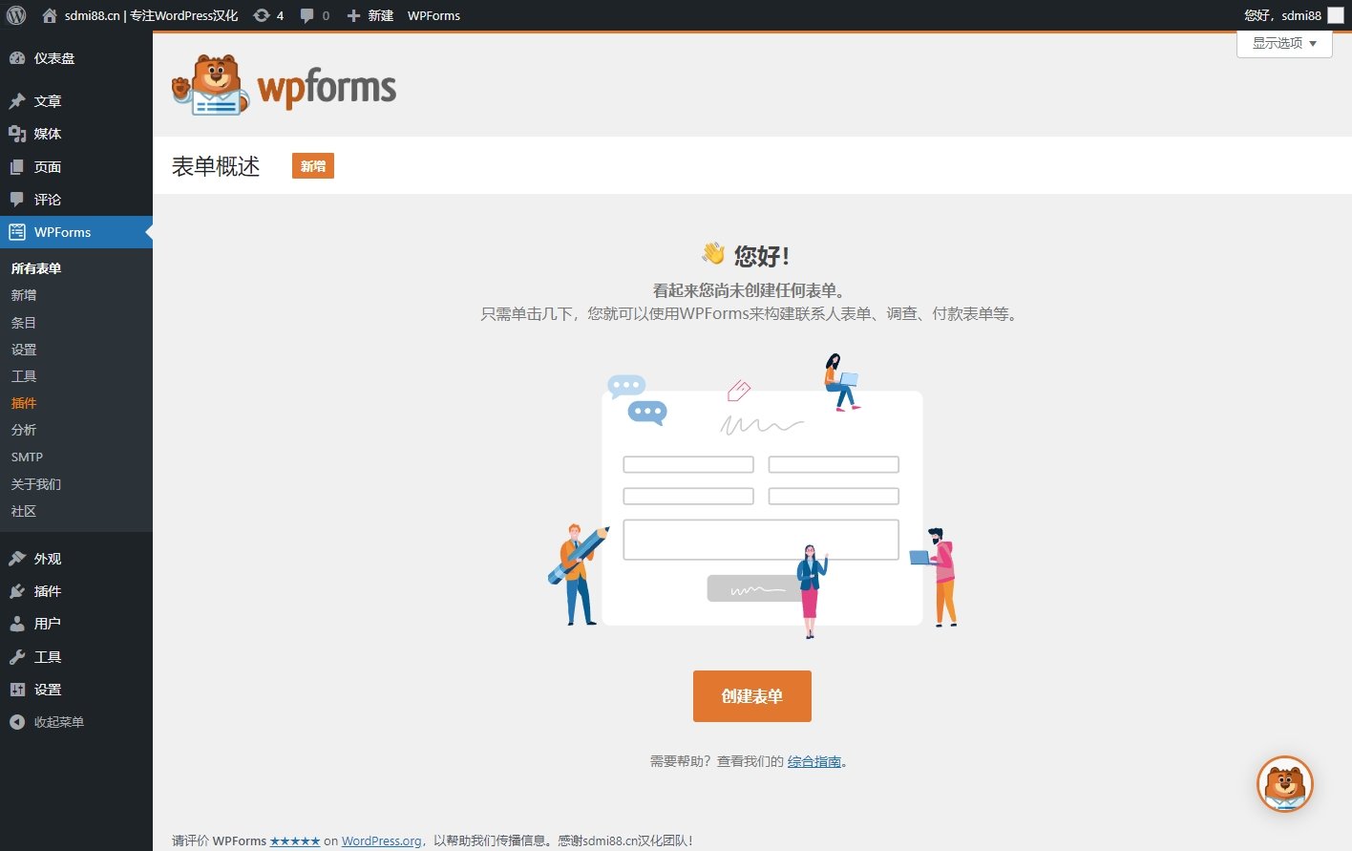Click the WordPress logo in the admin bar
The image size is (1352, 851).
14,14
